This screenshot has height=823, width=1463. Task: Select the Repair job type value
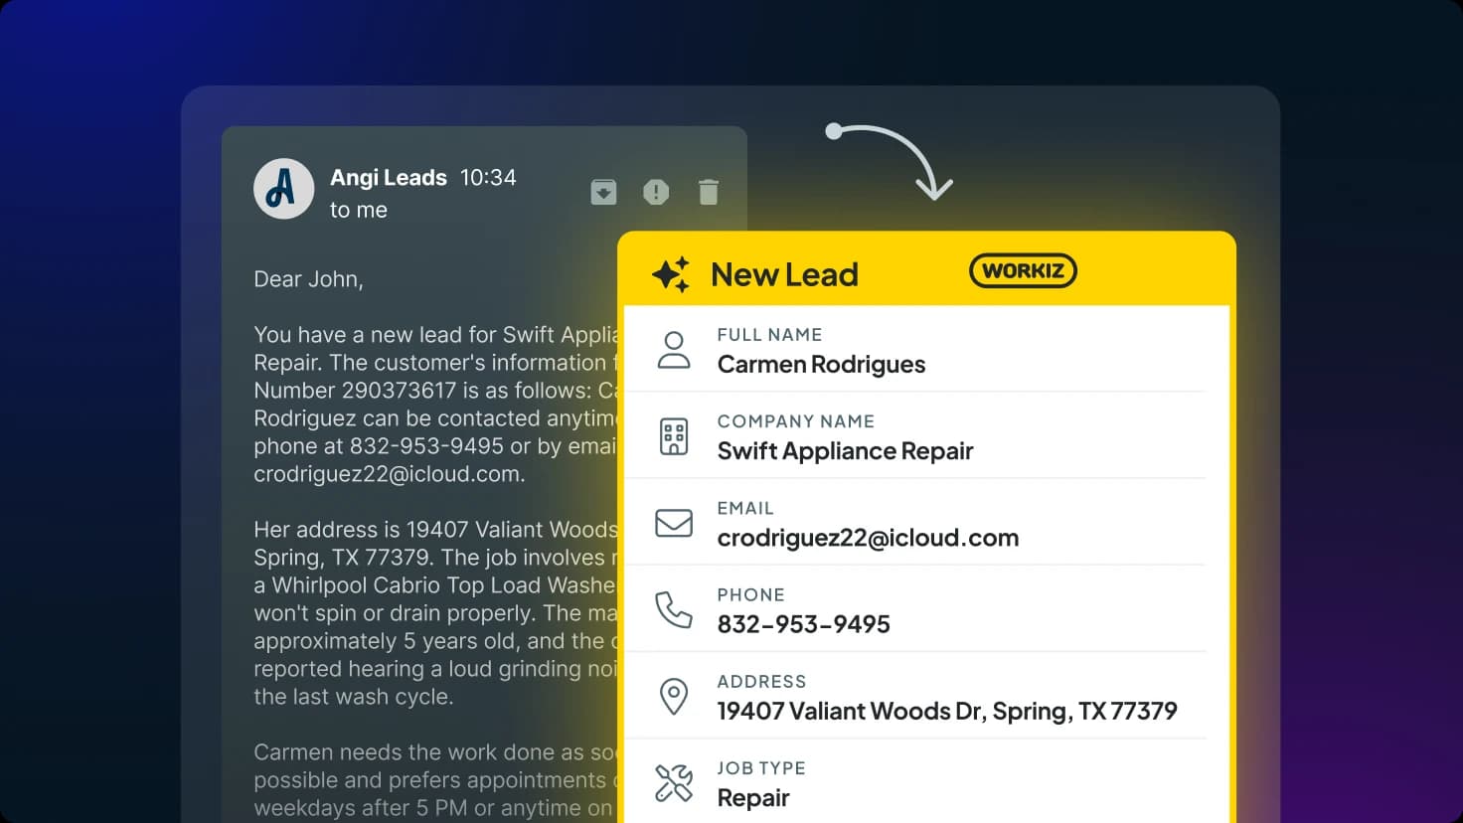753,798
